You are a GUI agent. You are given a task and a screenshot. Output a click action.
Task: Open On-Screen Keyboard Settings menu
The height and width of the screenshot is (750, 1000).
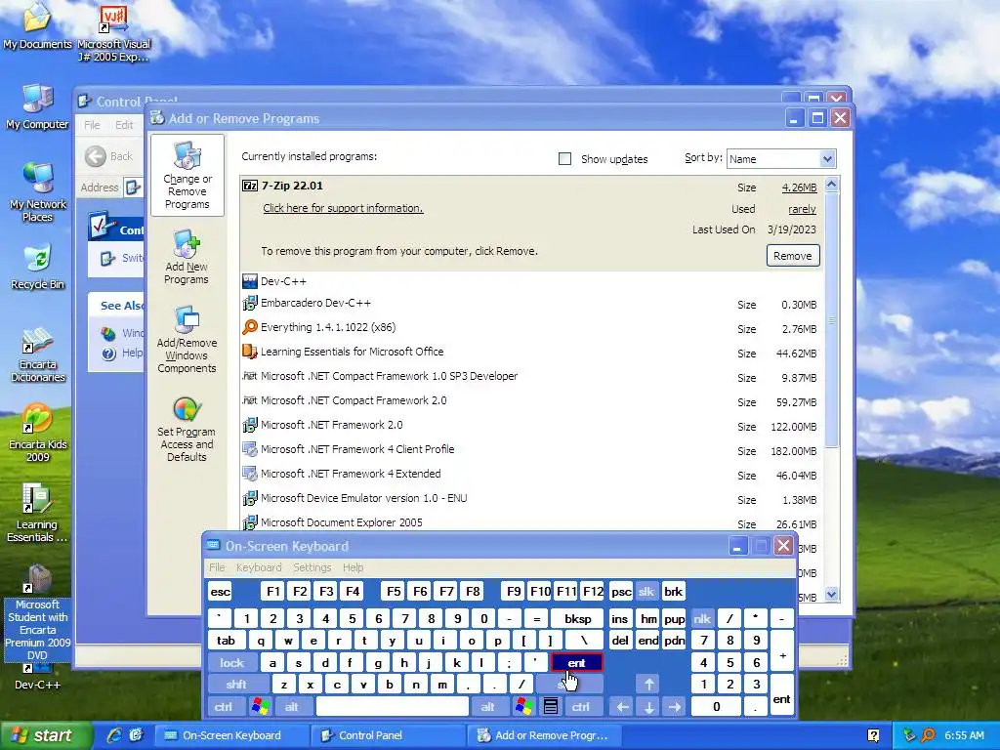(312, 567)
